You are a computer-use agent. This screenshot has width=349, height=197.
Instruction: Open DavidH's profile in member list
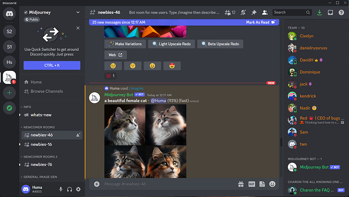tap(316, 60)
